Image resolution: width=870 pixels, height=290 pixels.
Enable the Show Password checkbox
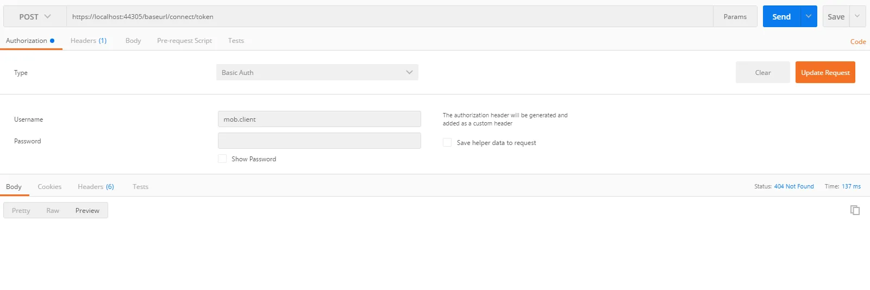click(x=222, y=159)
